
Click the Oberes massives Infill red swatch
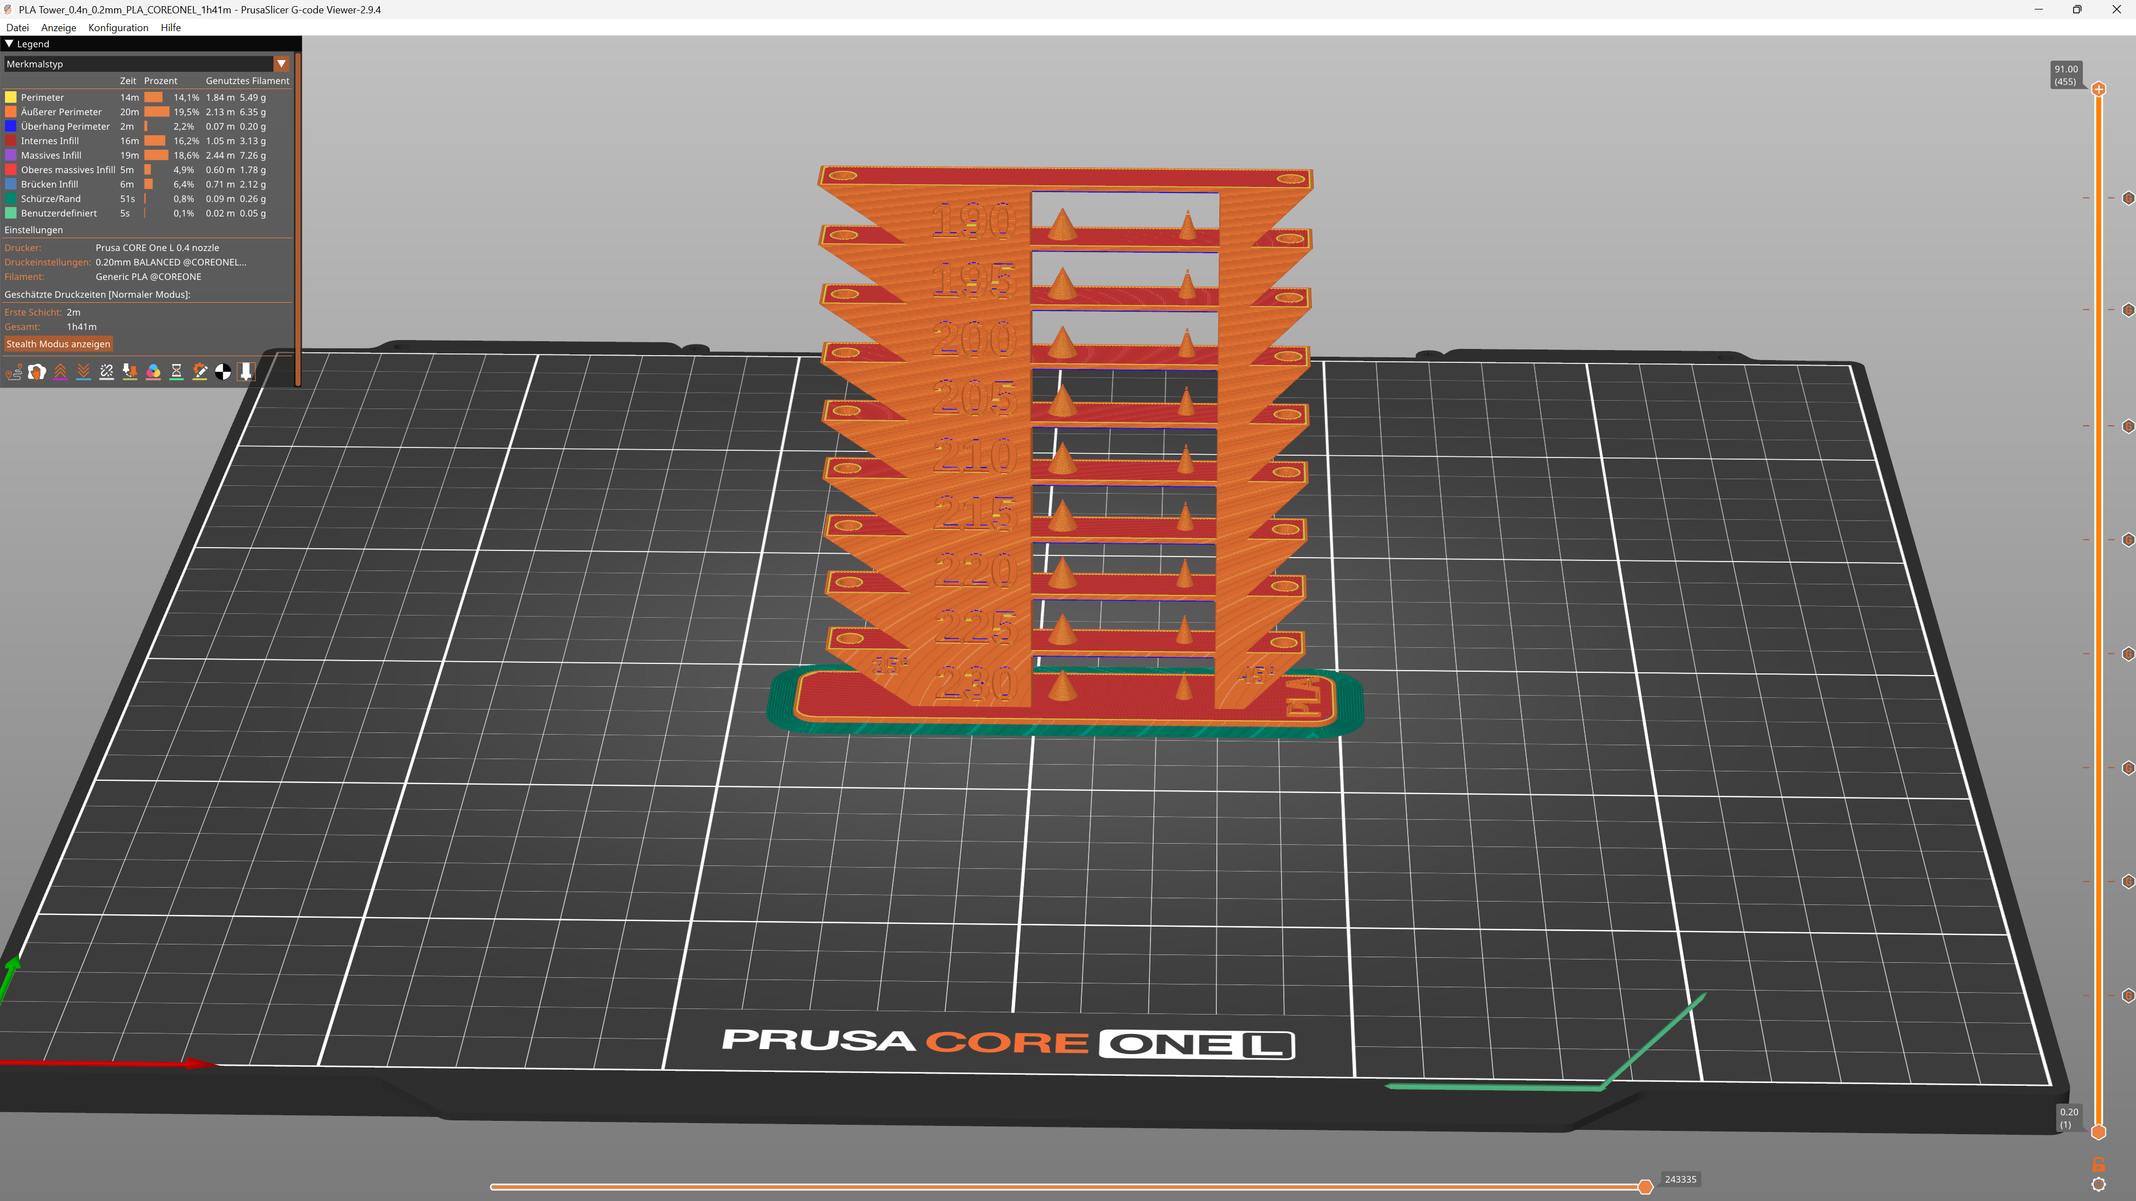tap(11, 170)
